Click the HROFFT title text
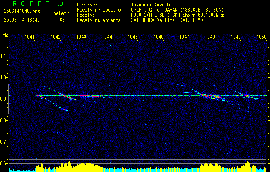270x172 pixels. (x=27, y=3)
